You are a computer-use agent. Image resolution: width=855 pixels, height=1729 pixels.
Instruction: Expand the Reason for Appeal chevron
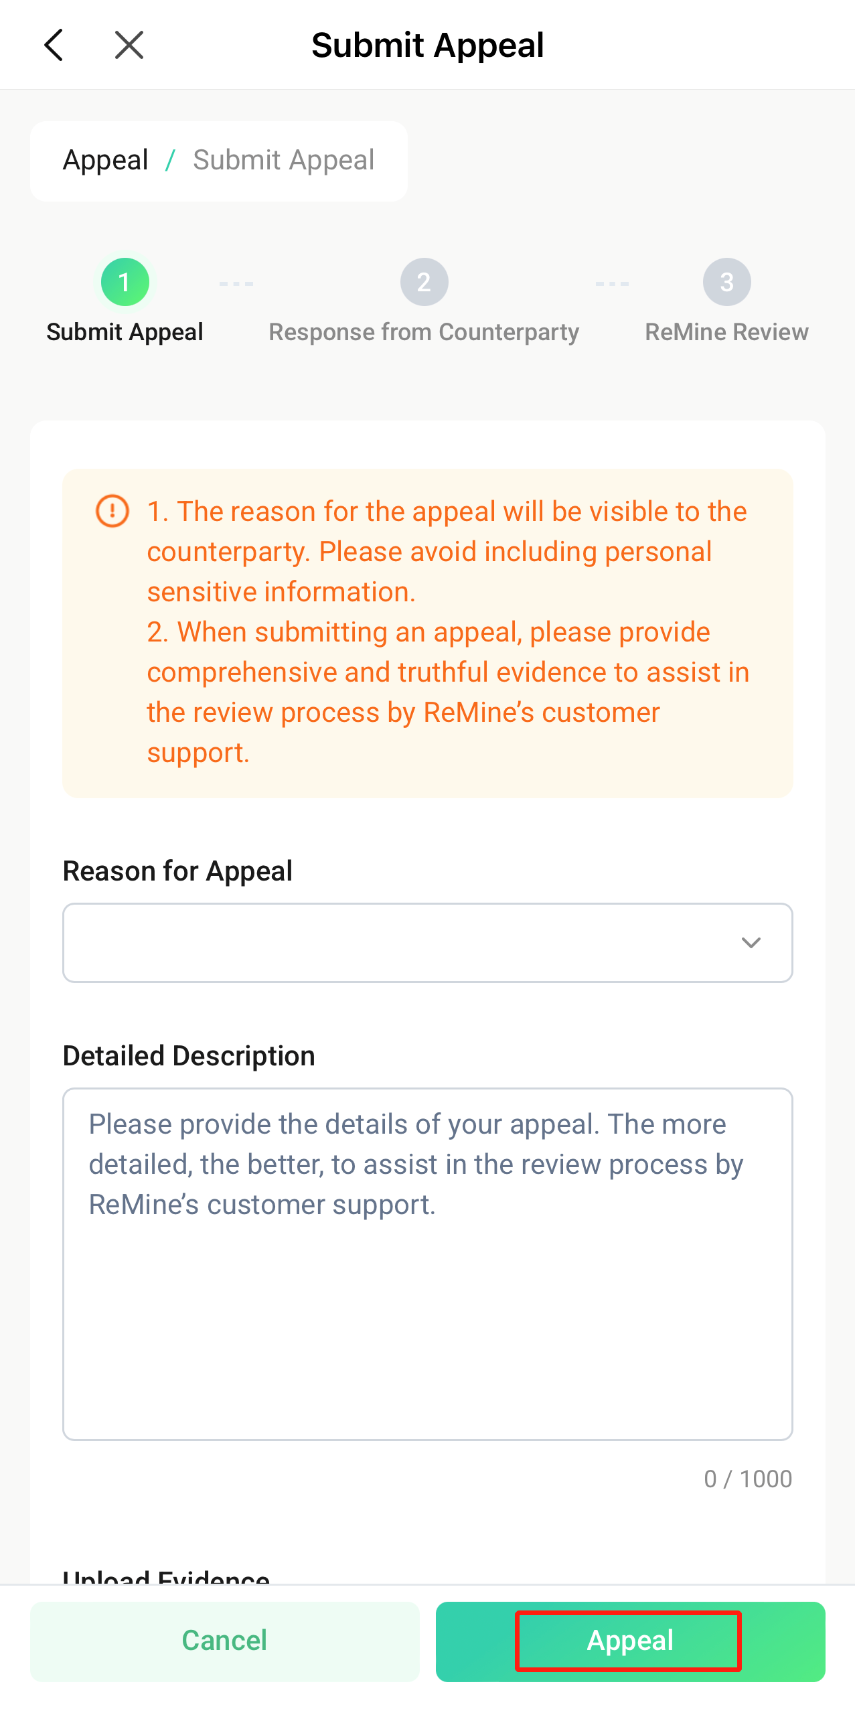[751, 943]
